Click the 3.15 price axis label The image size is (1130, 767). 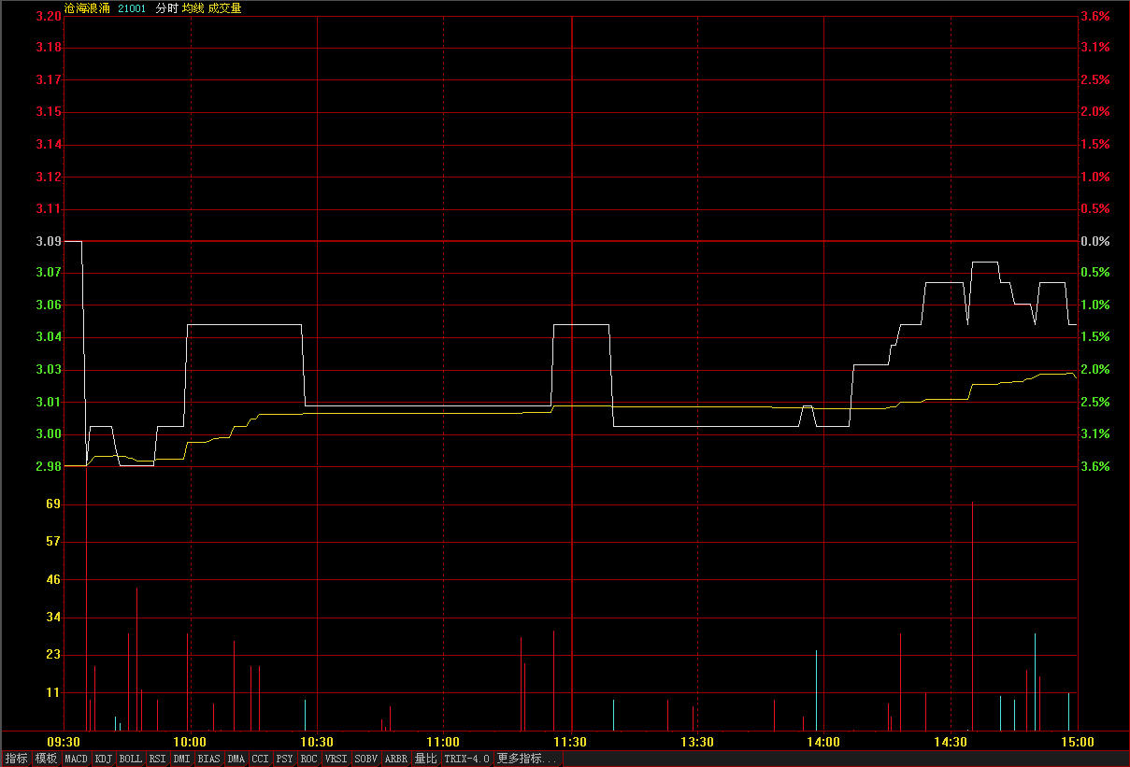(49, 111)
